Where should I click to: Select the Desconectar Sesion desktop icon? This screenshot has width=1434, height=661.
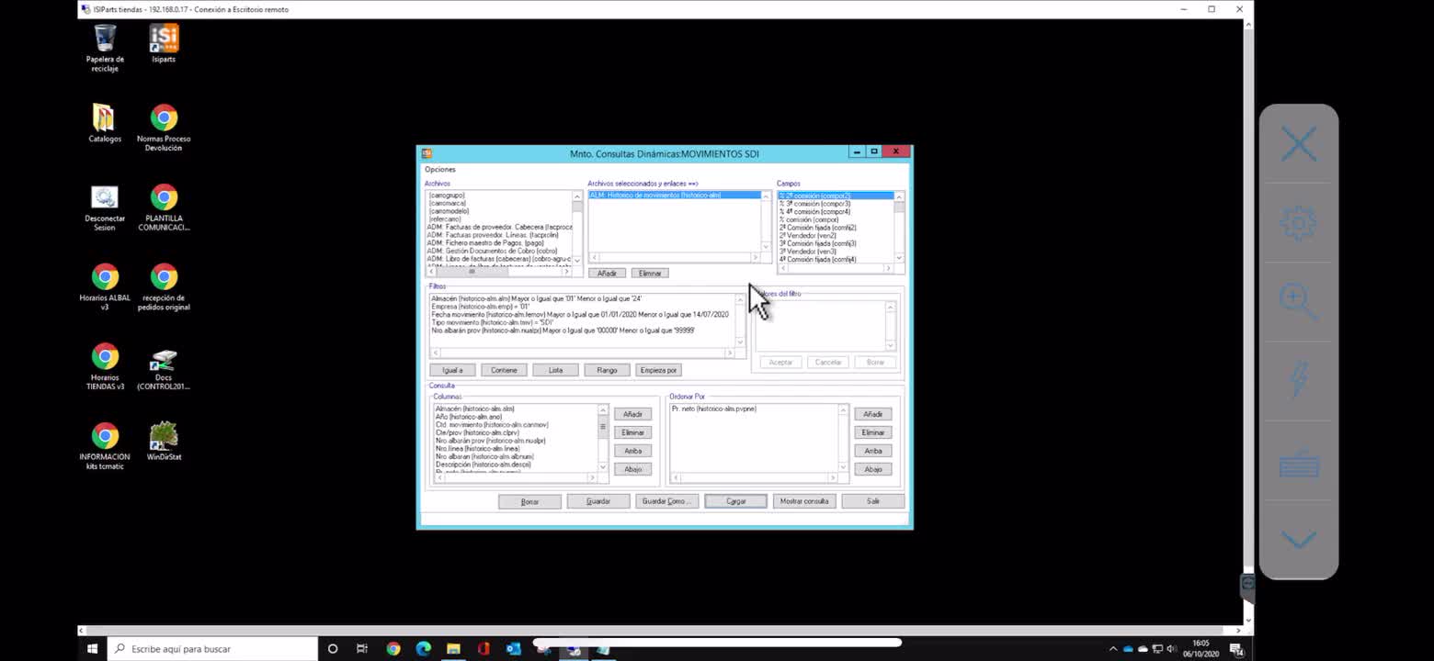pyautogui.click(x=105, y=207)
